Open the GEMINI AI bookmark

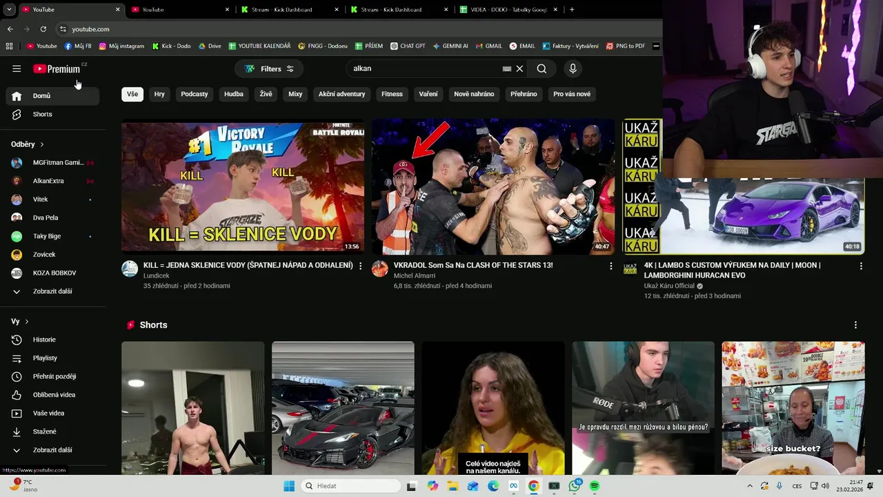450,46
